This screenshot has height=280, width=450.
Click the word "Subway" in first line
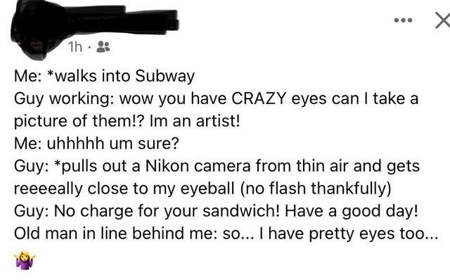[x=165, y=76]
